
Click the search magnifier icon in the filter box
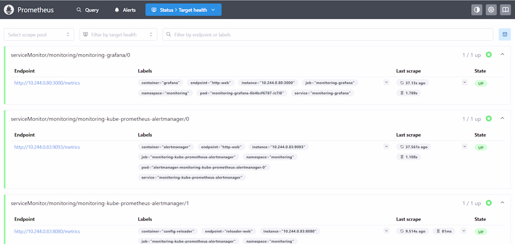[169, 35]
